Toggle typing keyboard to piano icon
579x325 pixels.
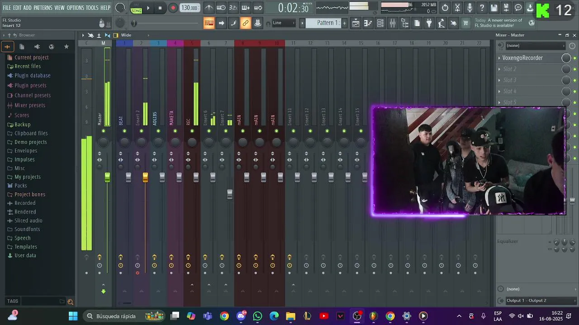[209, 23]
